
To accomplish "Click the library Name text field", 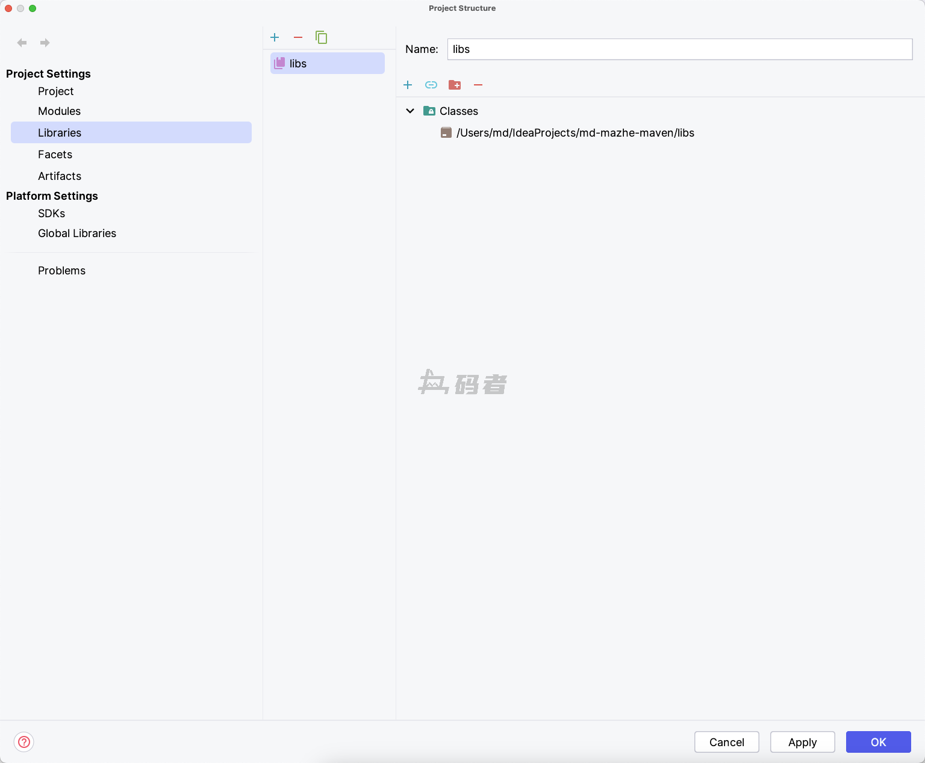I will click(x=679, y=49).
